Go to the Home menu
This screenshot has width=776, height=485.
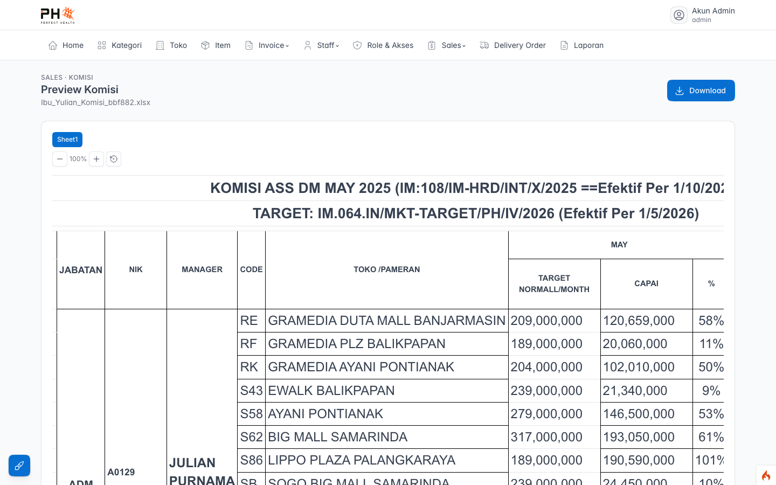[x=66, y=45]
